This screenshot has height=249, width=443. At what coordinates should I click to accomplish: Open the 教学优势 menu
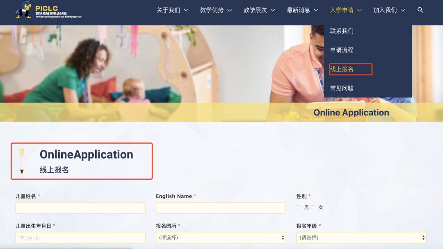coord(212,10)
